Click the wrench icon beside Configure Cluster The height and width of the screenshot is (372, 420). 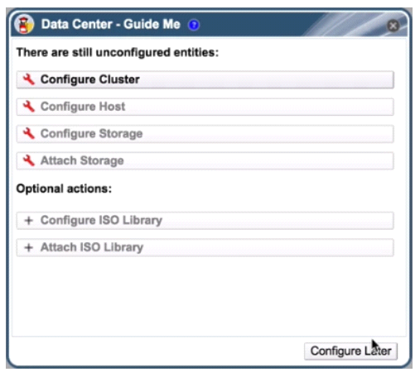(x=29, y=79)
